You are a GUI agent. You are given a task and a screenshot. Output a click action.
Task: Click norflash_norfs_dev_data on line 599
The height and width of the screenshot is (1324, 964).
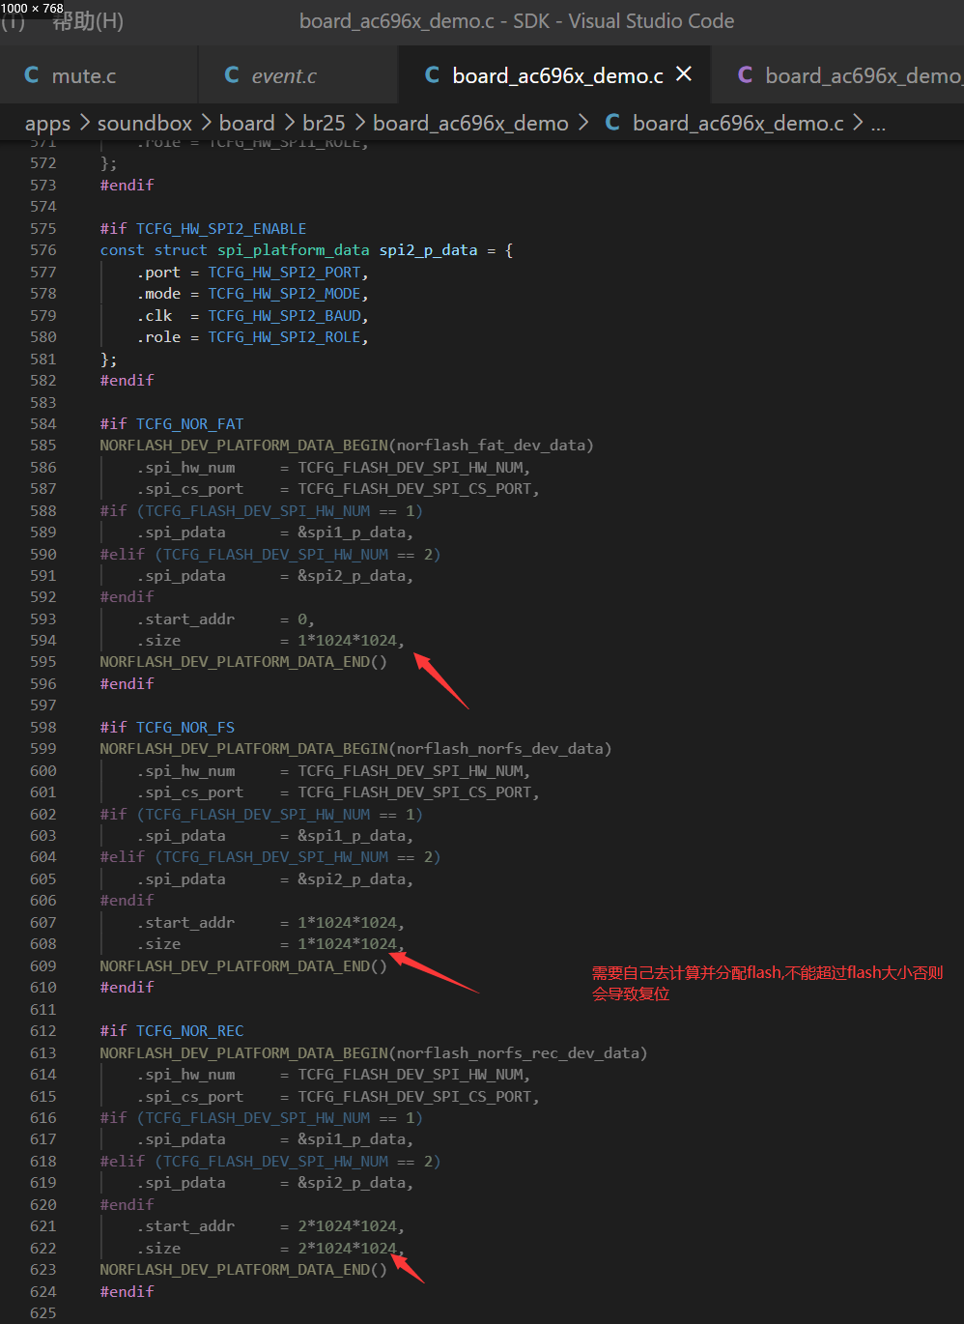pos(499,749)
